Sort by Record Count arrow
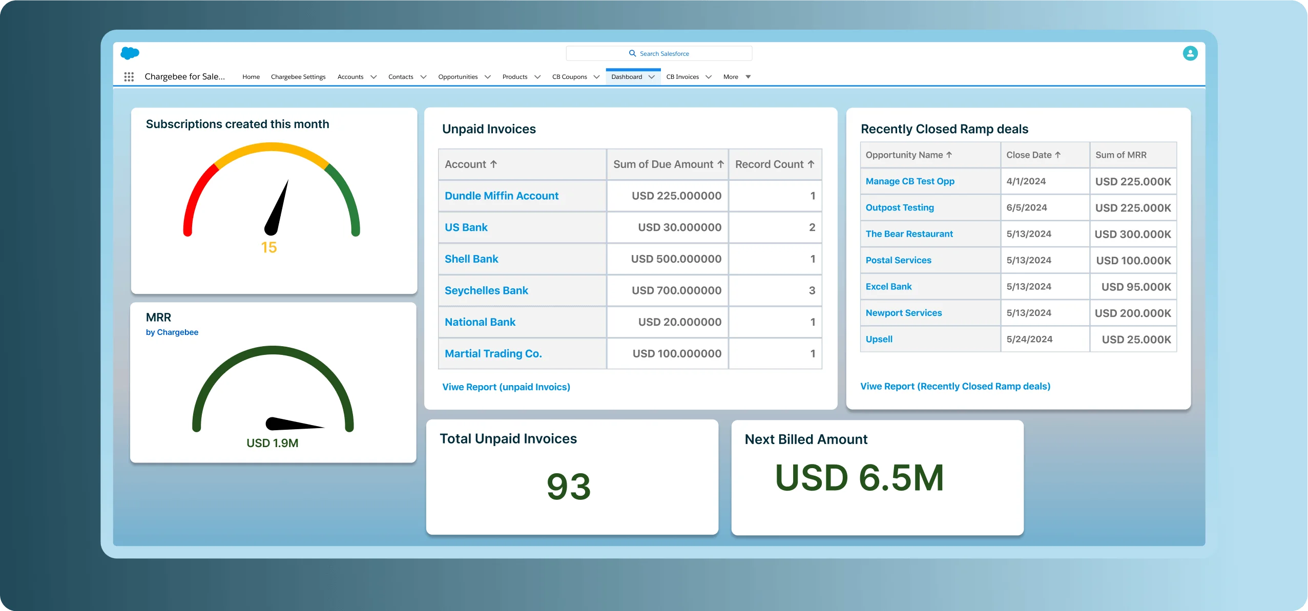 [811, 164]
